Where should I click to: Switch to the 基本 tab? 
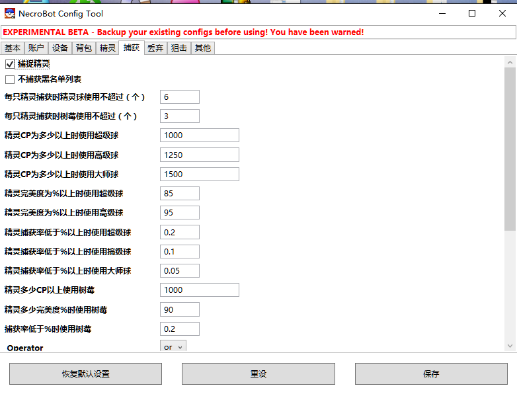tap(13, 48)
